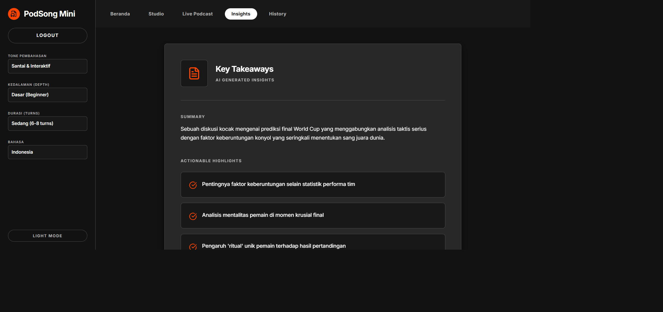This screenshot has width=663, height=312.
Task: Select highlight 'Pentingnya faktor keberuntungan selain statistik'
Action: 313,185
